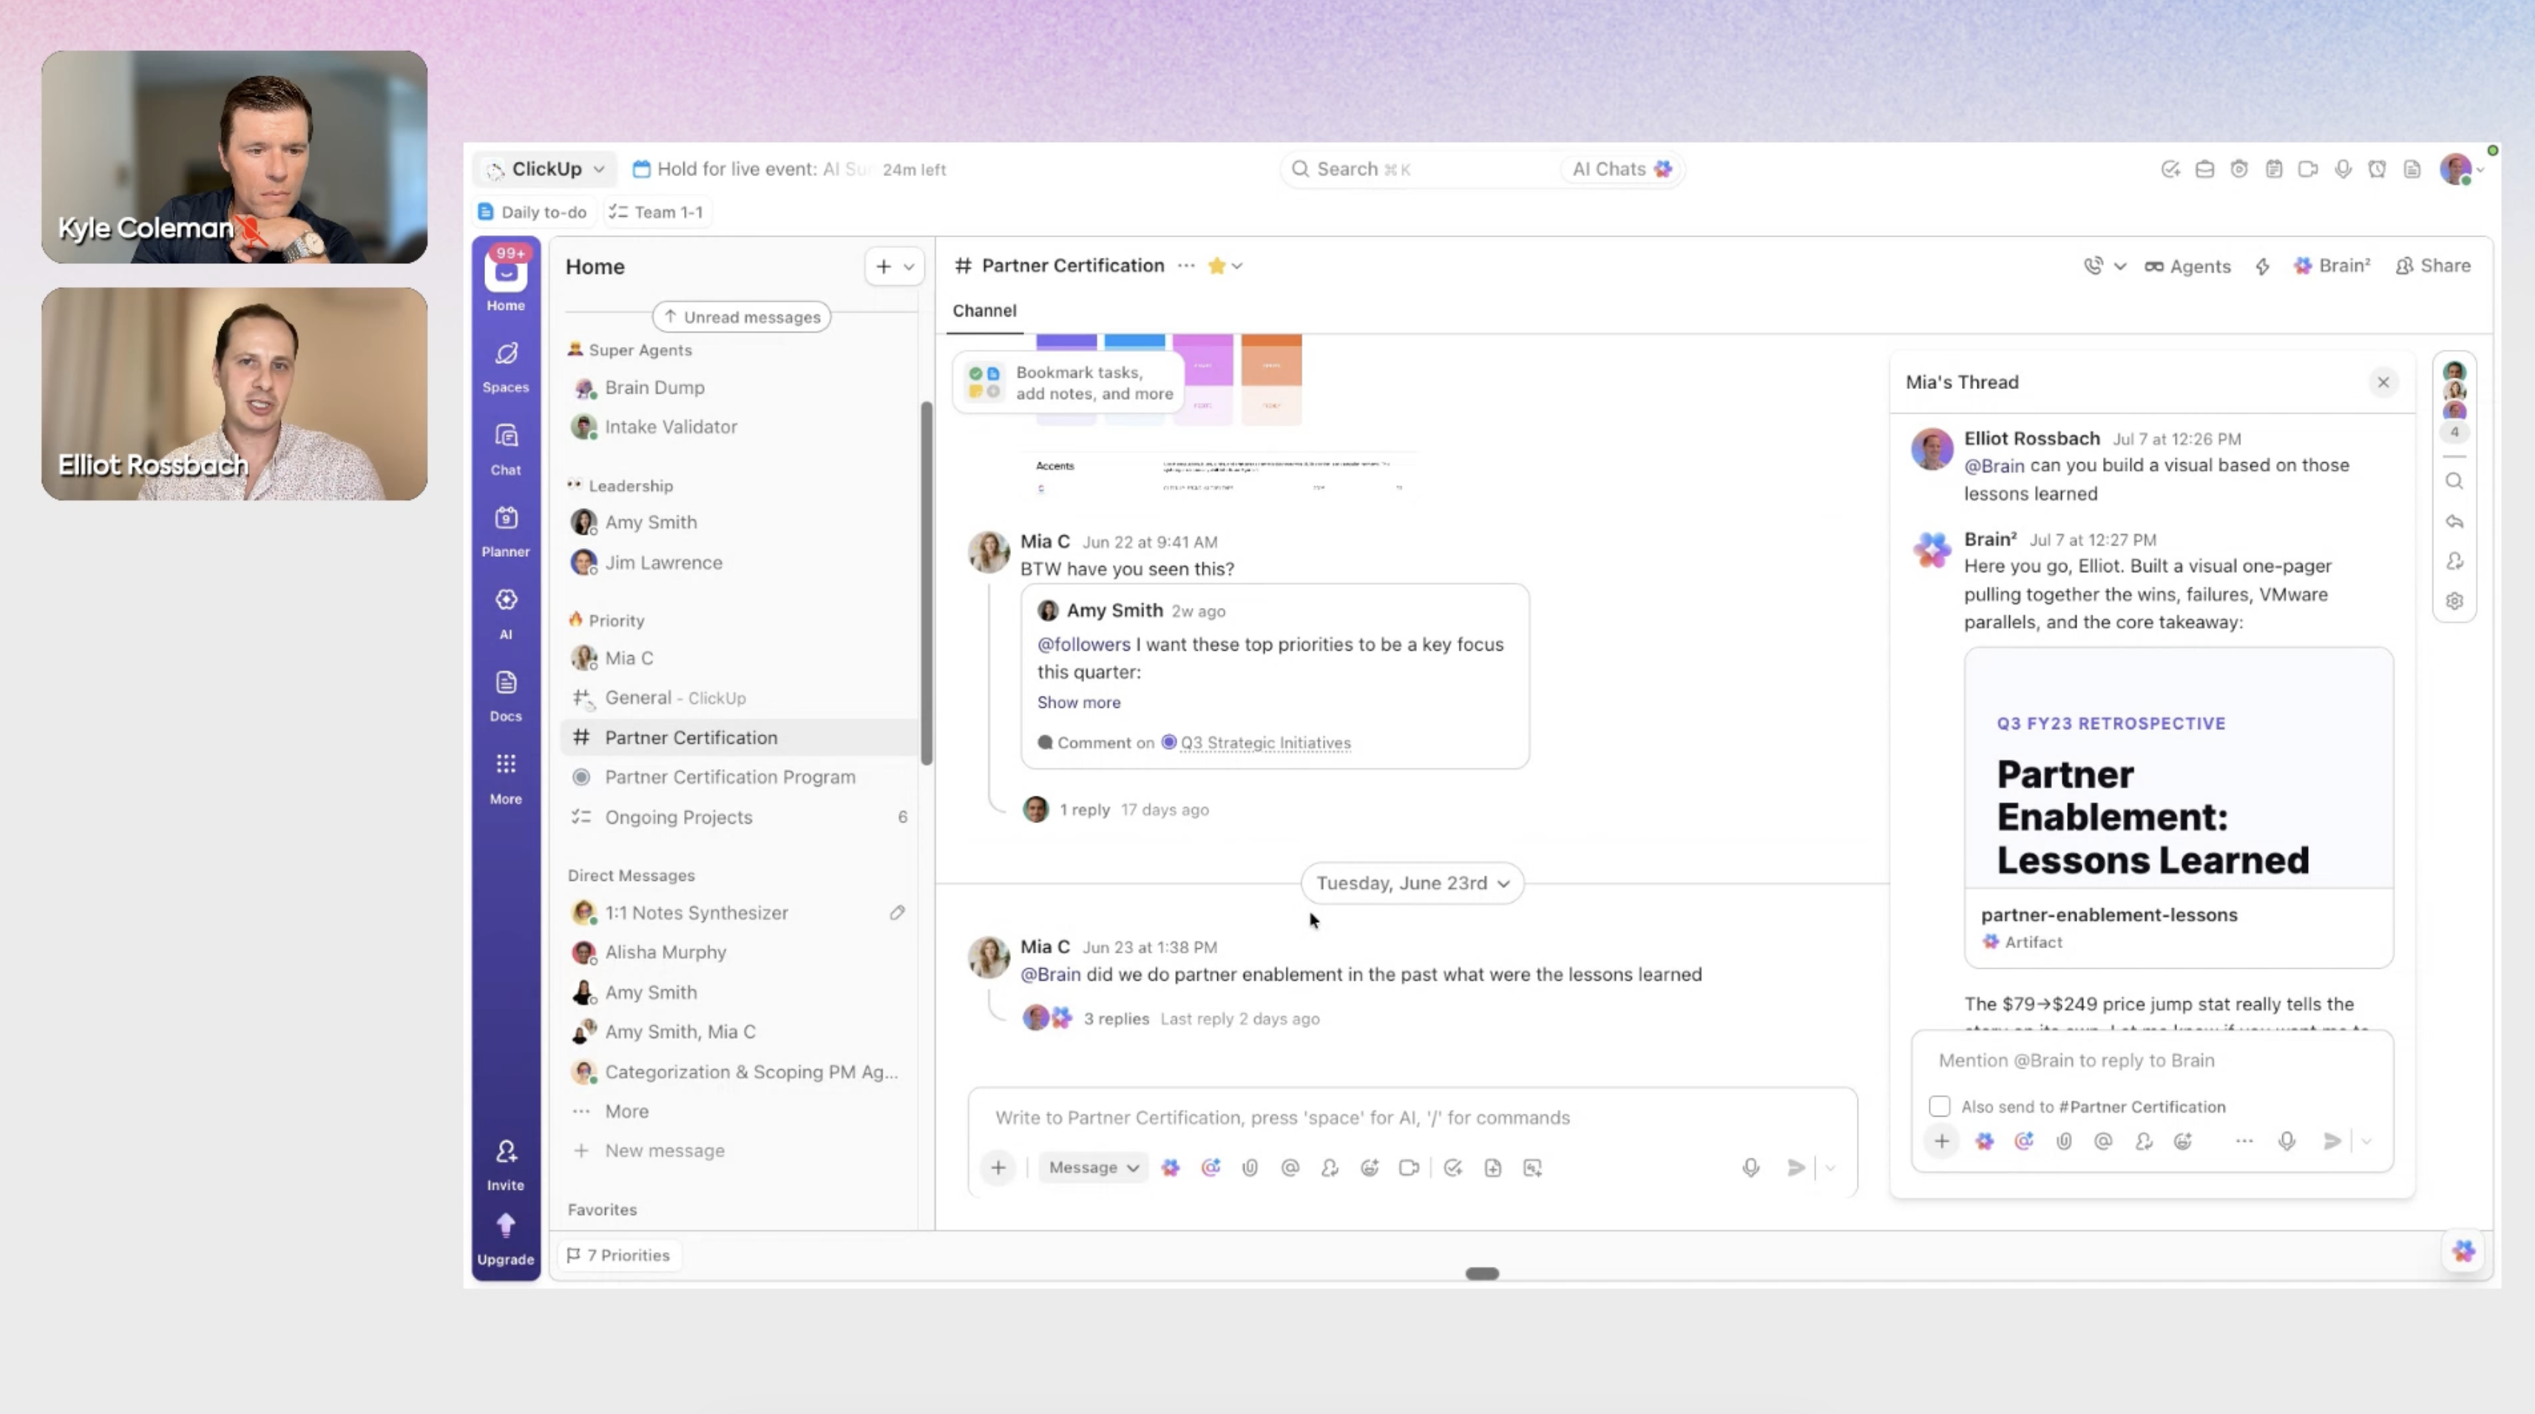Open the Daily to-do tab
The width and height of the screenshot is (2535, 1414).
coord(533,212)
